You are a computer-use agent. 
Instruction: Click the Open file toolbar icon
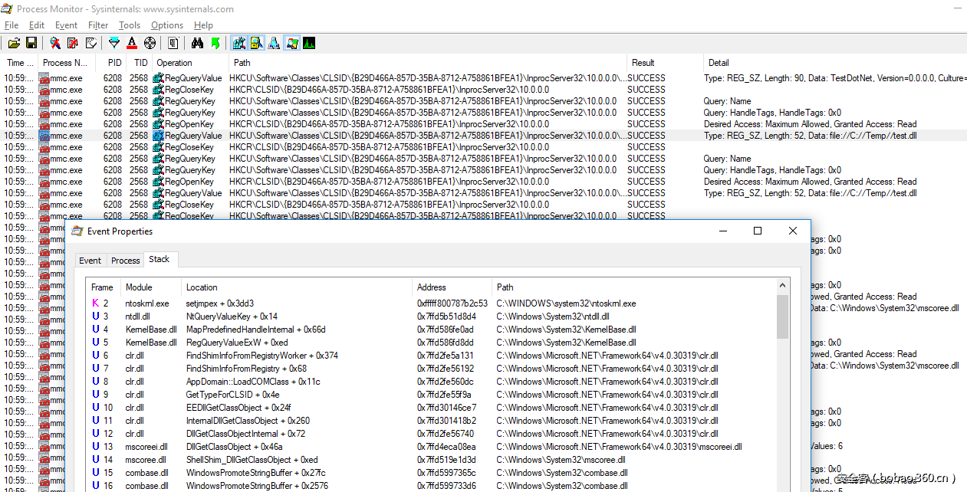click(15, 43)
